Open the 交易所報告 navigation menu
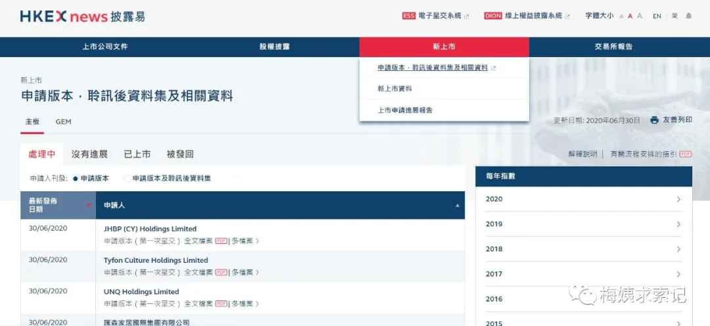The height and width of the screenshot is (326, 710). 613,47
